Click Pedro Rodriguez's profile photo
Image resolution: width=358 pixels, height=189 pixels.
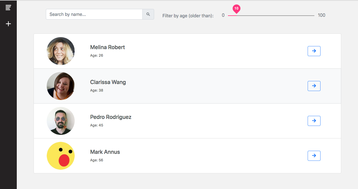[x=61, y=121]
